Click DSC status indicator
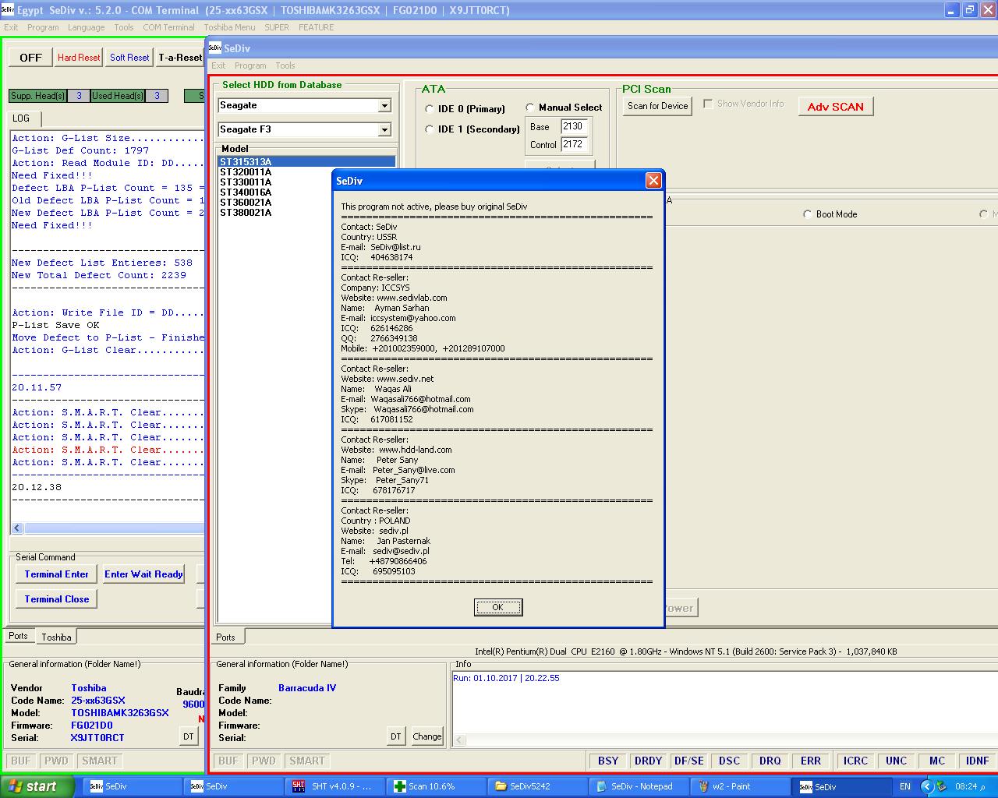 tap(730, 761)
